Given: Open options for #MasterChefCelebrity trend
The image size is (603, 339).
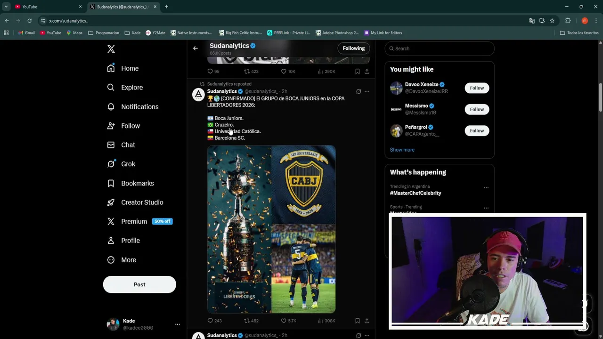Looking at the screenshot, I should (486, 187).
